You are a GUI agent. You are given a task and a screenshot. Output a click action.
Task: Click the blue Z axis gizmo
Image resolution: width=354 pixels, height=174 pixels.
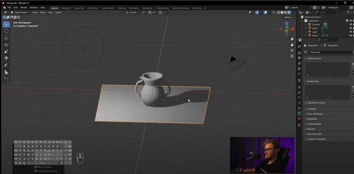coord(287,24)
